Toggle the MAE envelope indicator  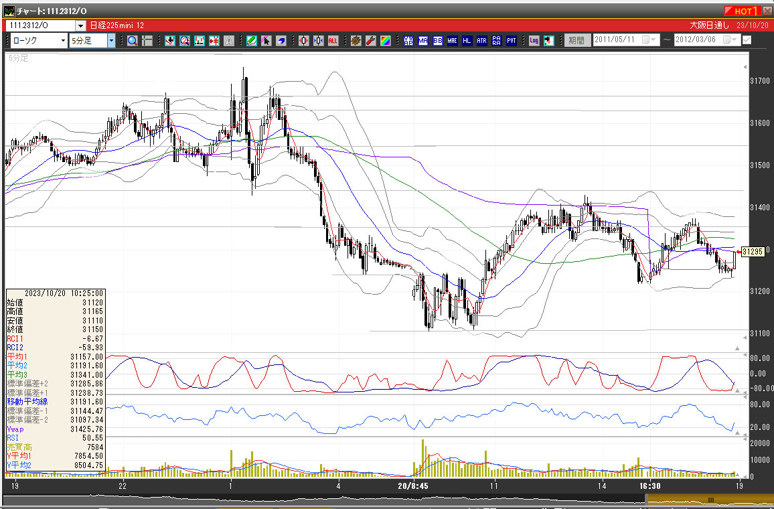[x=452, y=40]
